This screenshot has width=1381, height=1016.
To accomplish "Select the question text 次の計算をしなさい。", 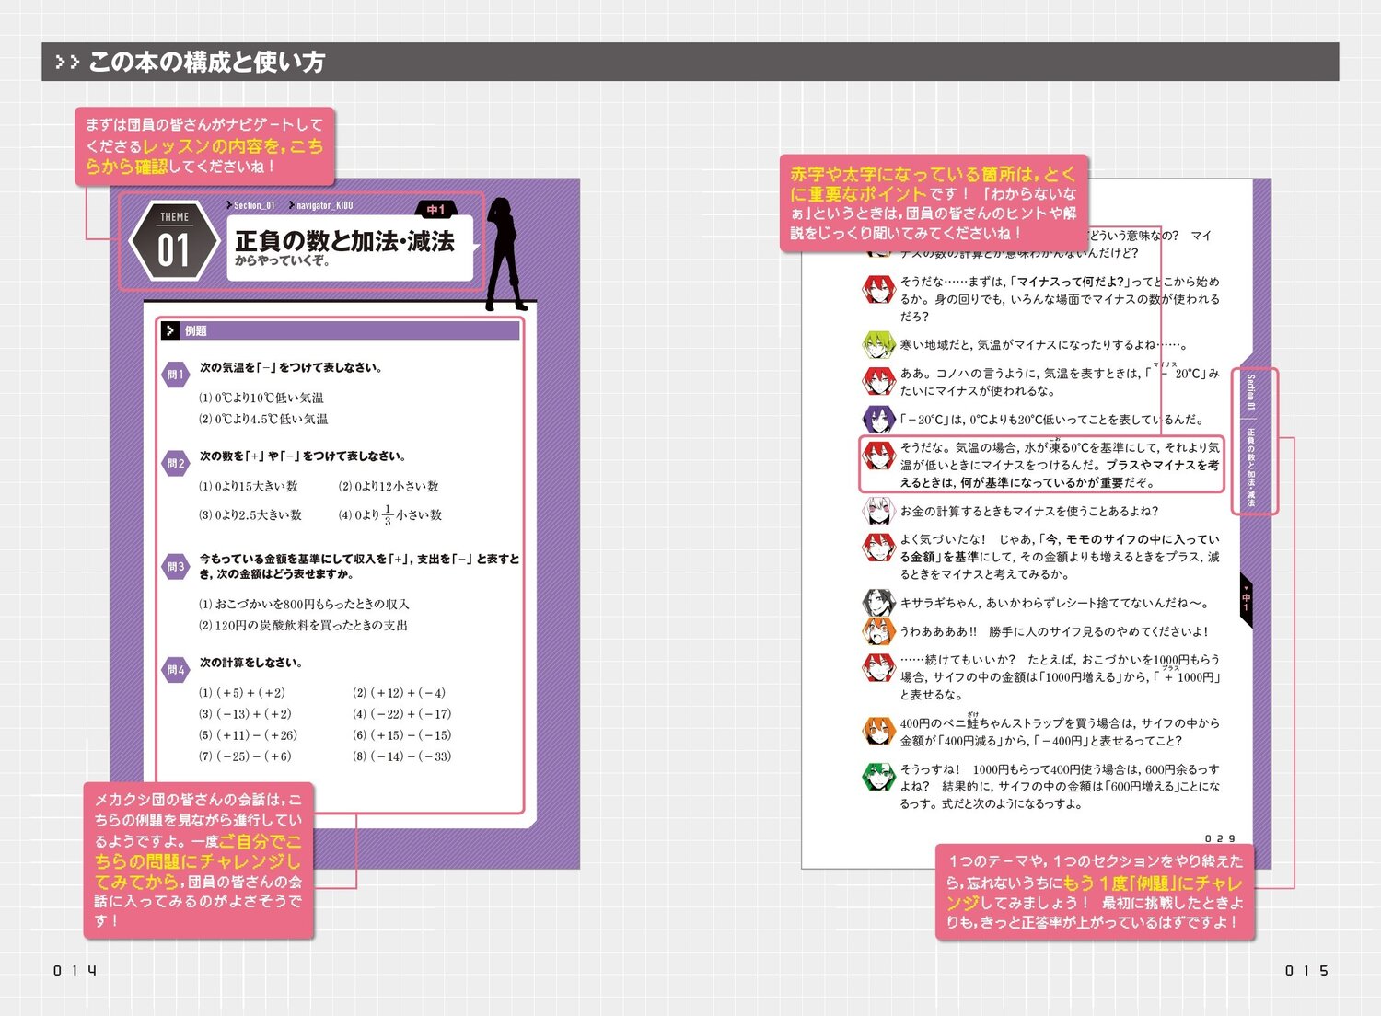I will [x=251, y=663].
